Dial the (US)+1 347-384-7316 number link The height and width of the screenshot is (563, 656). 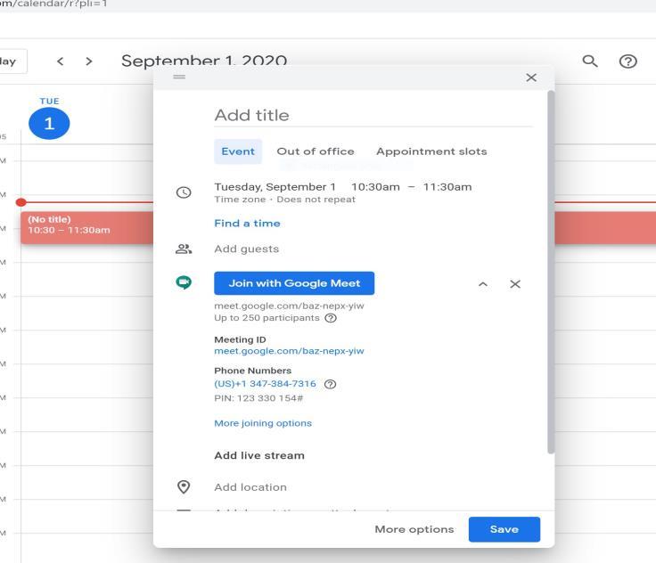click(x=266, y=384)
